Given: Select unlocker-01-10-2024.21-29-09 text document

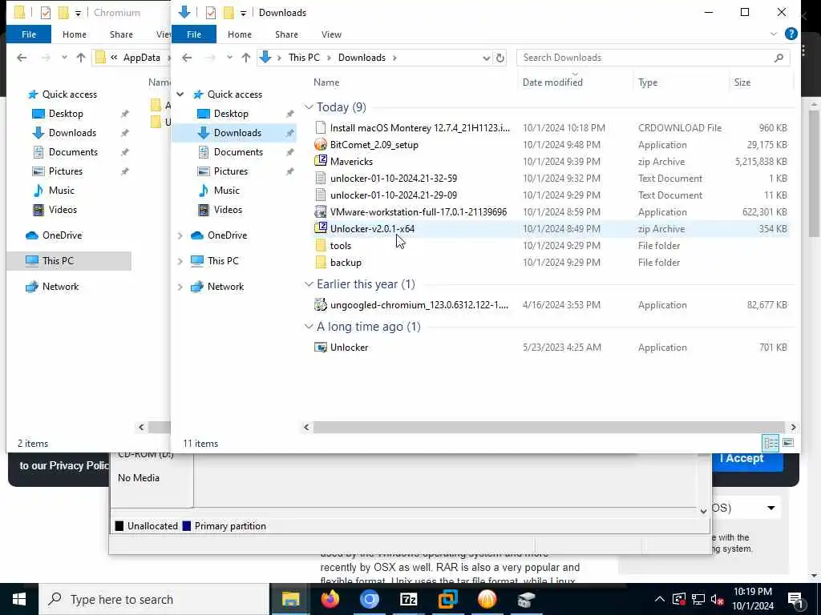Looking at the screenshot, I should pyautogui.click(x=393, y=195).
